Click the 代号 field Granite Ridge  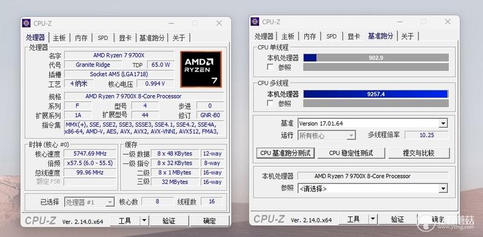click(x=93, y=65)
